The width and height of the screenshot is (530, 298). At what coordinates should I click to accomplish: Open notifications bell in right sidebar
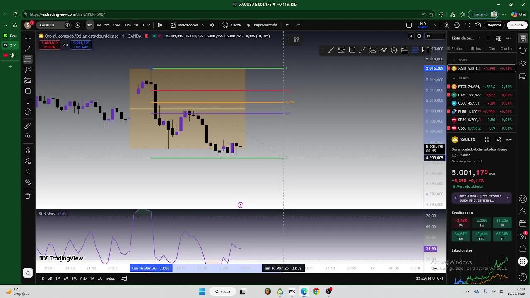point(523,248)
